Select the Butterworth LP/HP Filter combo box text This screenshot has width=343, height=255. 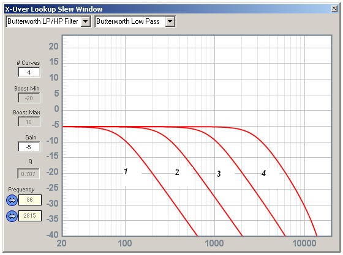[43, 21]
